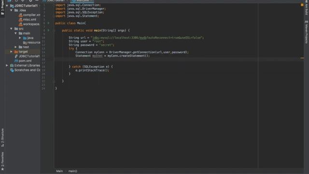309x174 pixels.
Task: Select pom.xml in the project tree
Action: [x=25, y=61]
